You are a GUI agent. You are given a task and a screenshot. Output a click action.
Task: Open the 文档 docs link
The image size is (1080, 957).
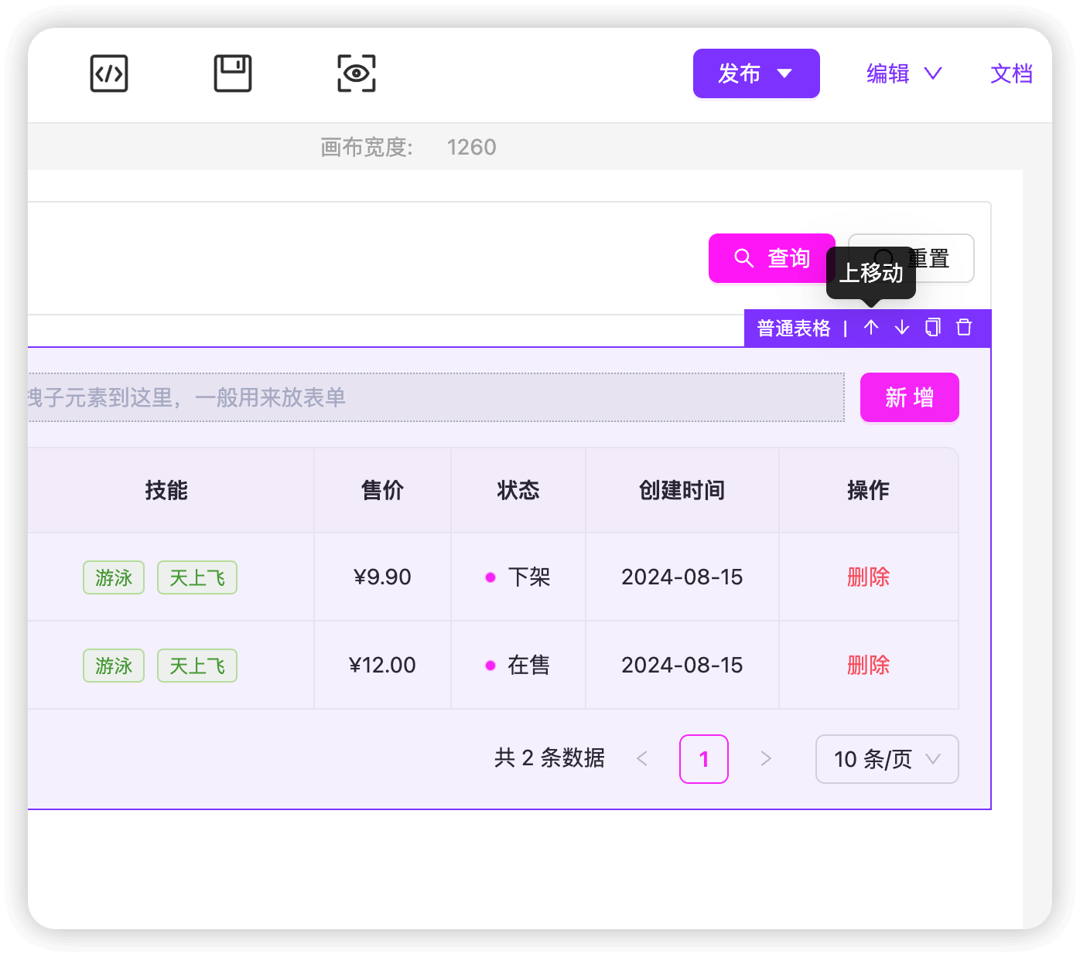(x=1011, y=73)
